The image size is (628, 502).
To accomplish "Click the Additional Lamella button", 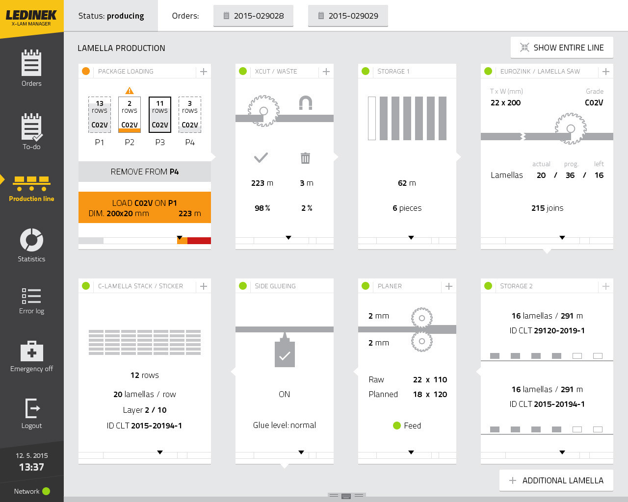I will (x=556, y=480).
